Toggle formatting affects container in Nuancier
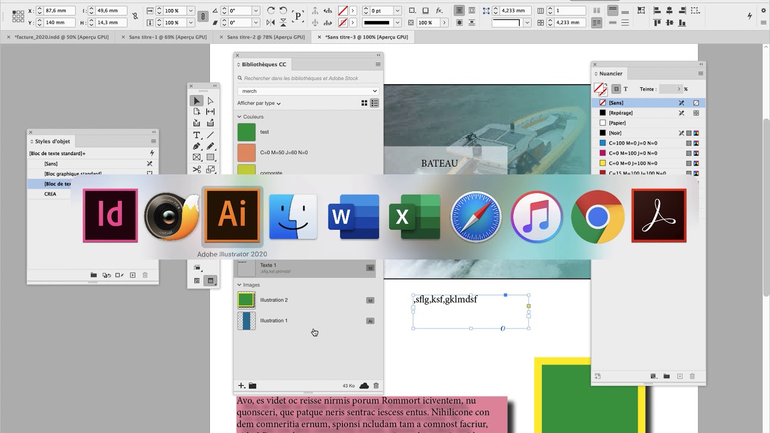The height and width of the screenshot is (433, 770). tap(616, 89)
